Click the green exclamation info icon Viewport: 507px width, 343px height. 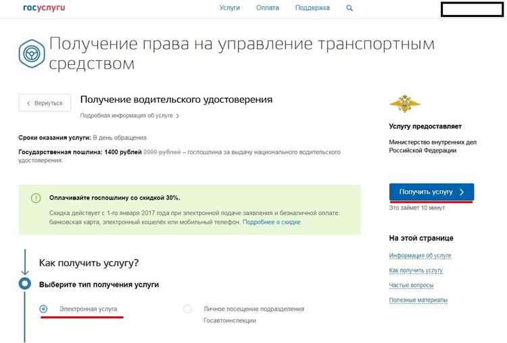tap(36, 198)
